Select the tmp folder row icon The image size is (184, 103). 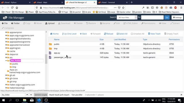[x=51, y=49]
